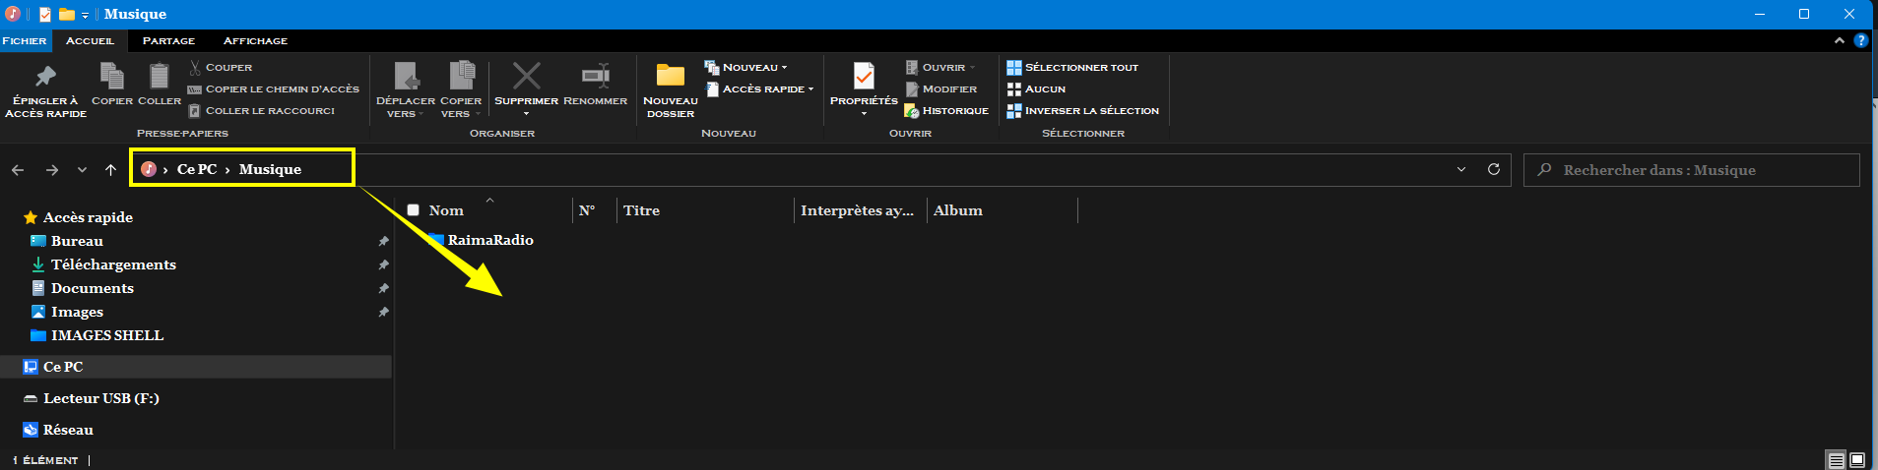
Task: Click Inverser la sélection
Action: (1083, 111)
